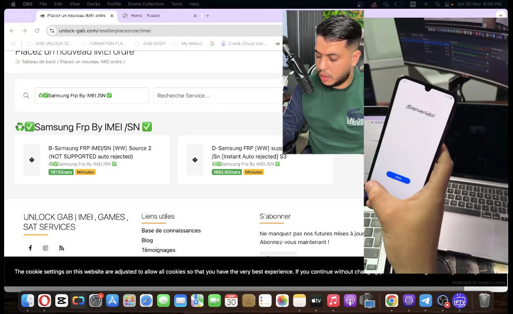Launch Opera browser from the dock
513x314 pixels.
click(45, 301)
